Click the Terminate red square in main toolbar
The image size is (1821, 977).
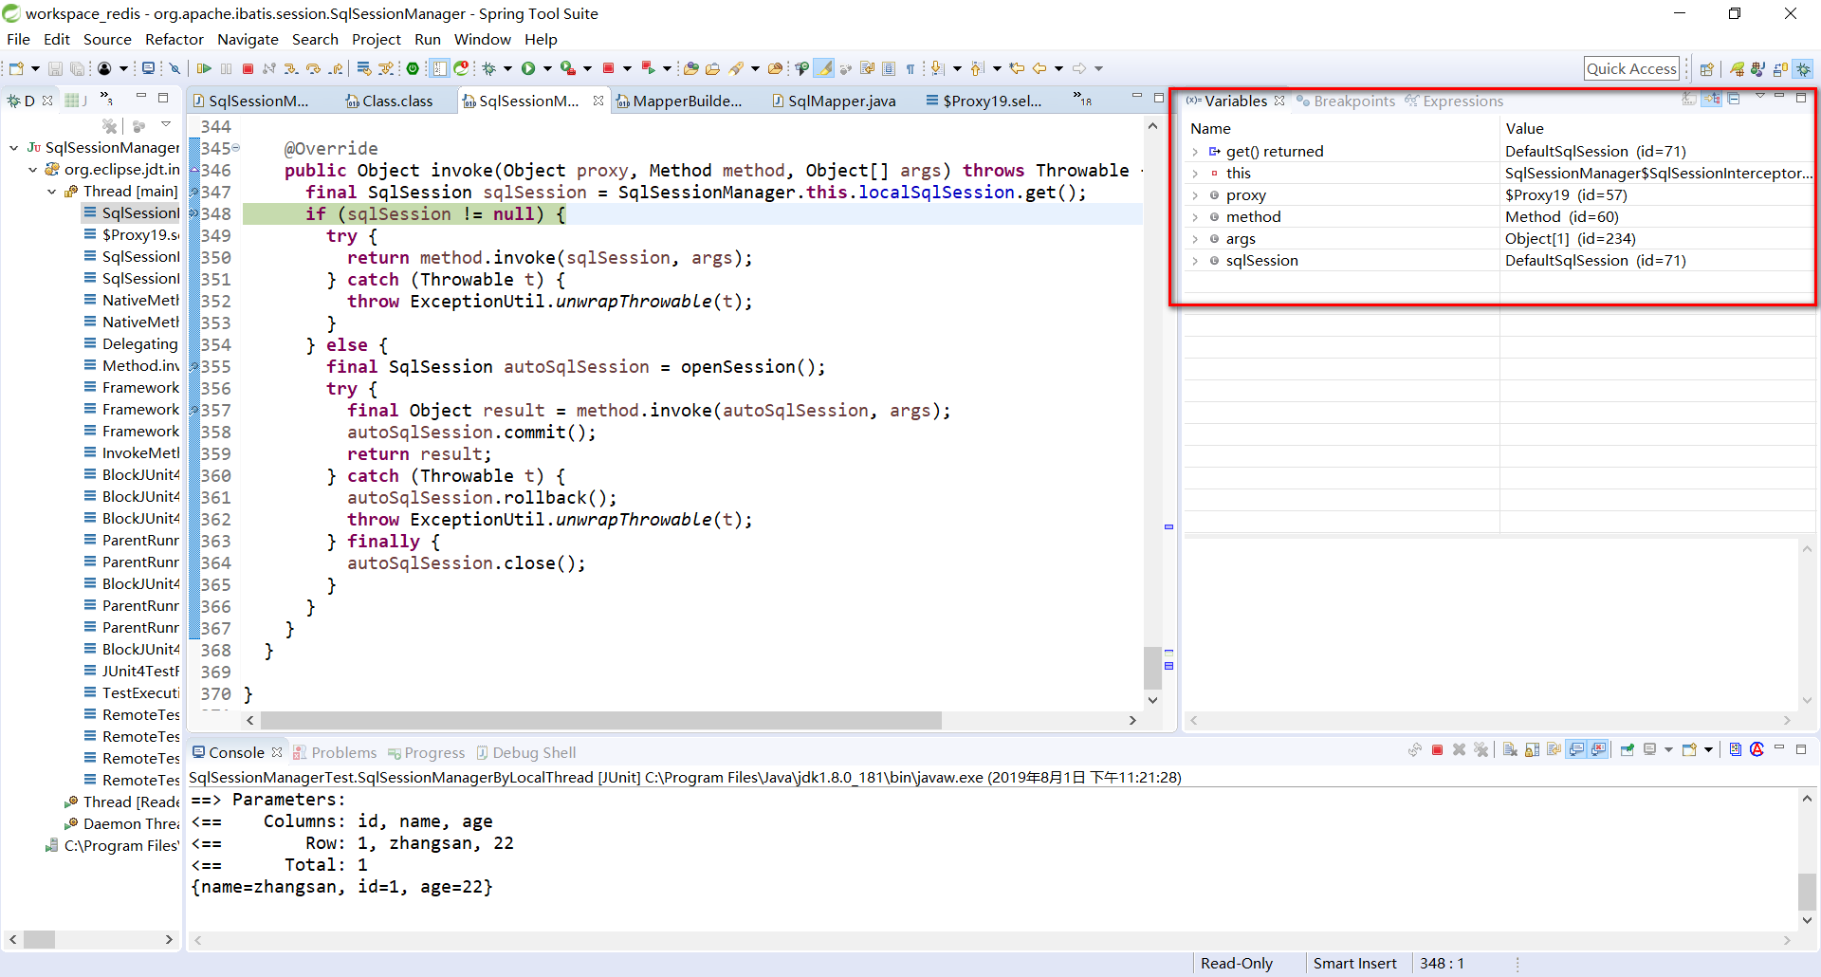(x=248, y=68)
